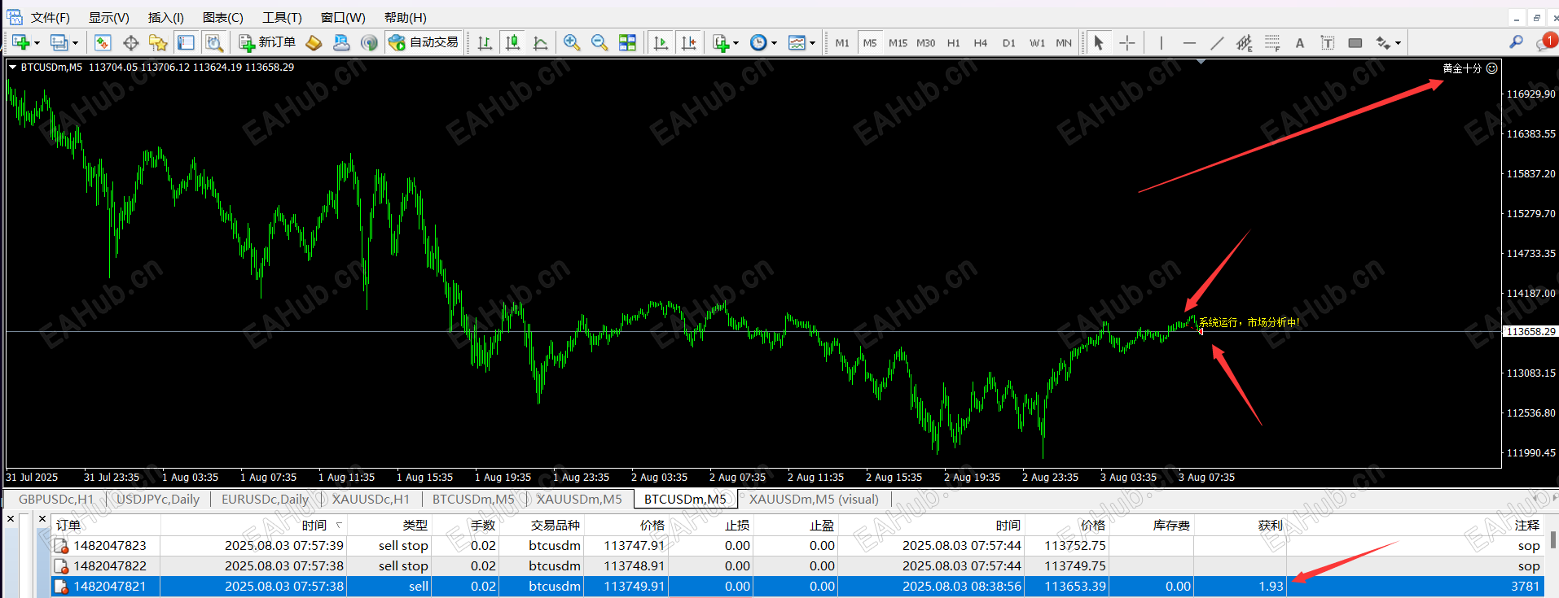Open the MetaEditor yellow book icon
The height and width of the screenshot is (598, 1559).
tap(314, 42)
